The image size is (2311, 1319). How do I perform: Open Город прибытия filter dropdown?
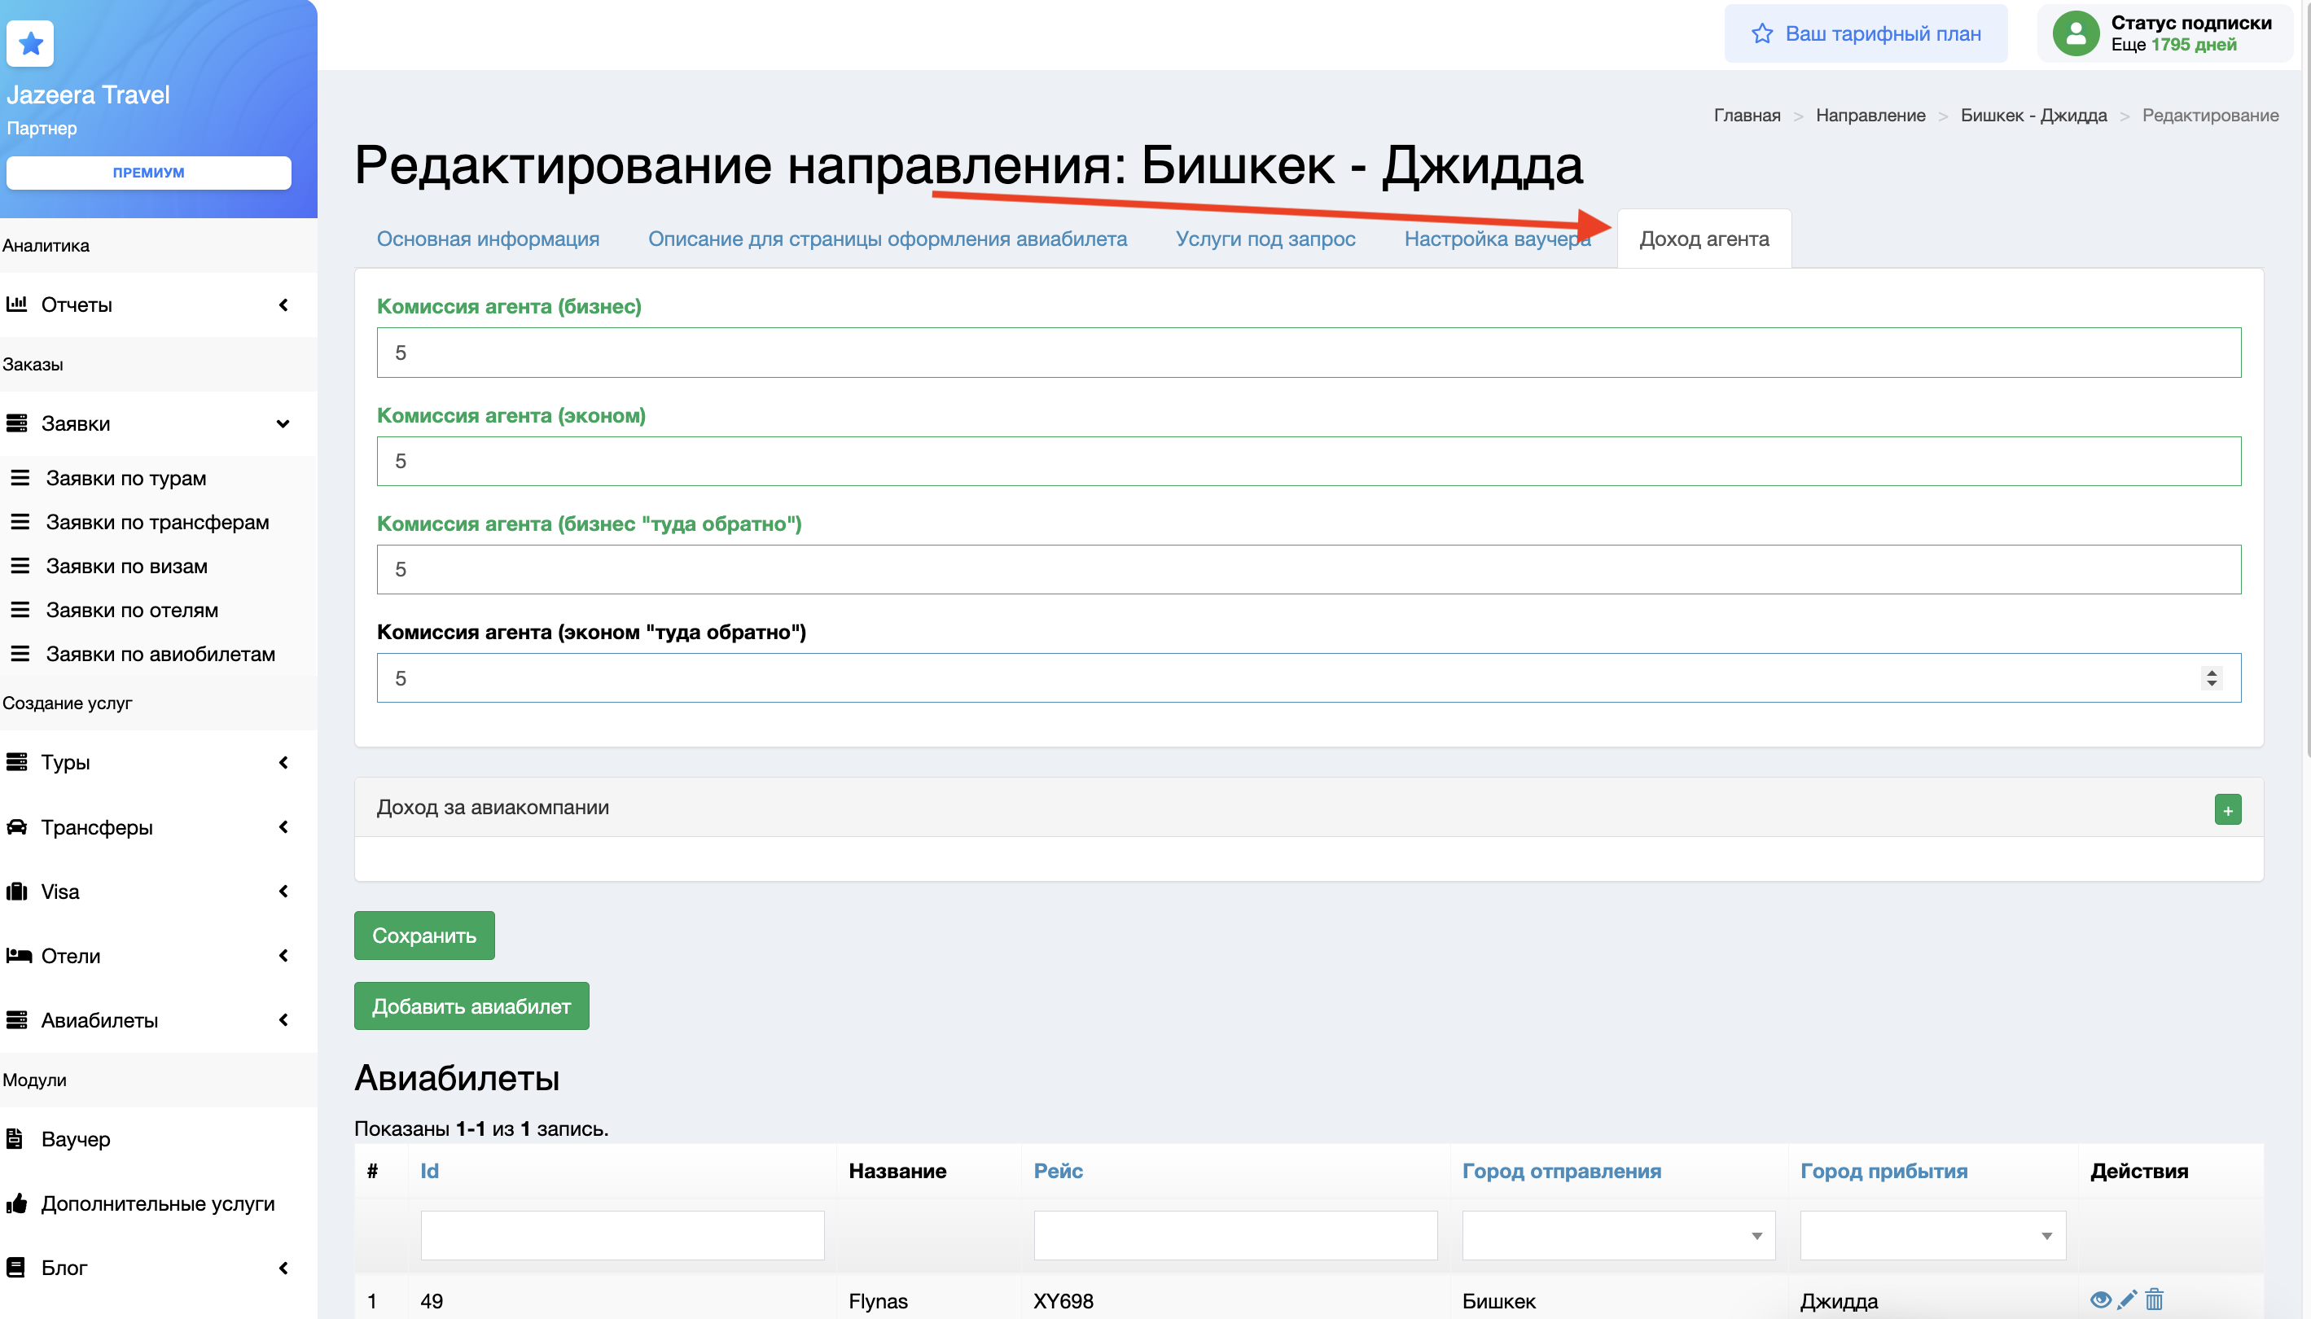pyautogui.click(x=1932, y=1236)
